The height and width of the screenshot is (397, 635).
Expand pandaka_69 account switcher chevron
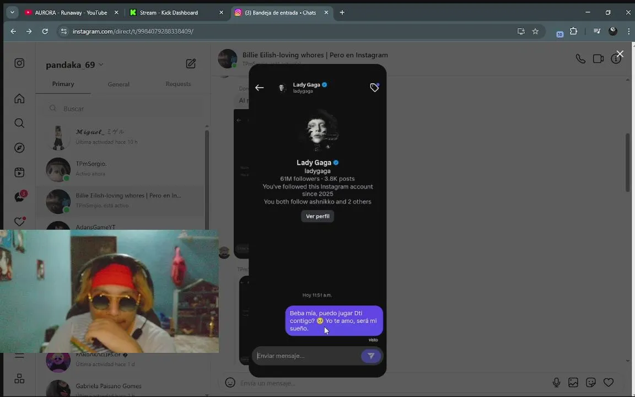click(101, 65)
